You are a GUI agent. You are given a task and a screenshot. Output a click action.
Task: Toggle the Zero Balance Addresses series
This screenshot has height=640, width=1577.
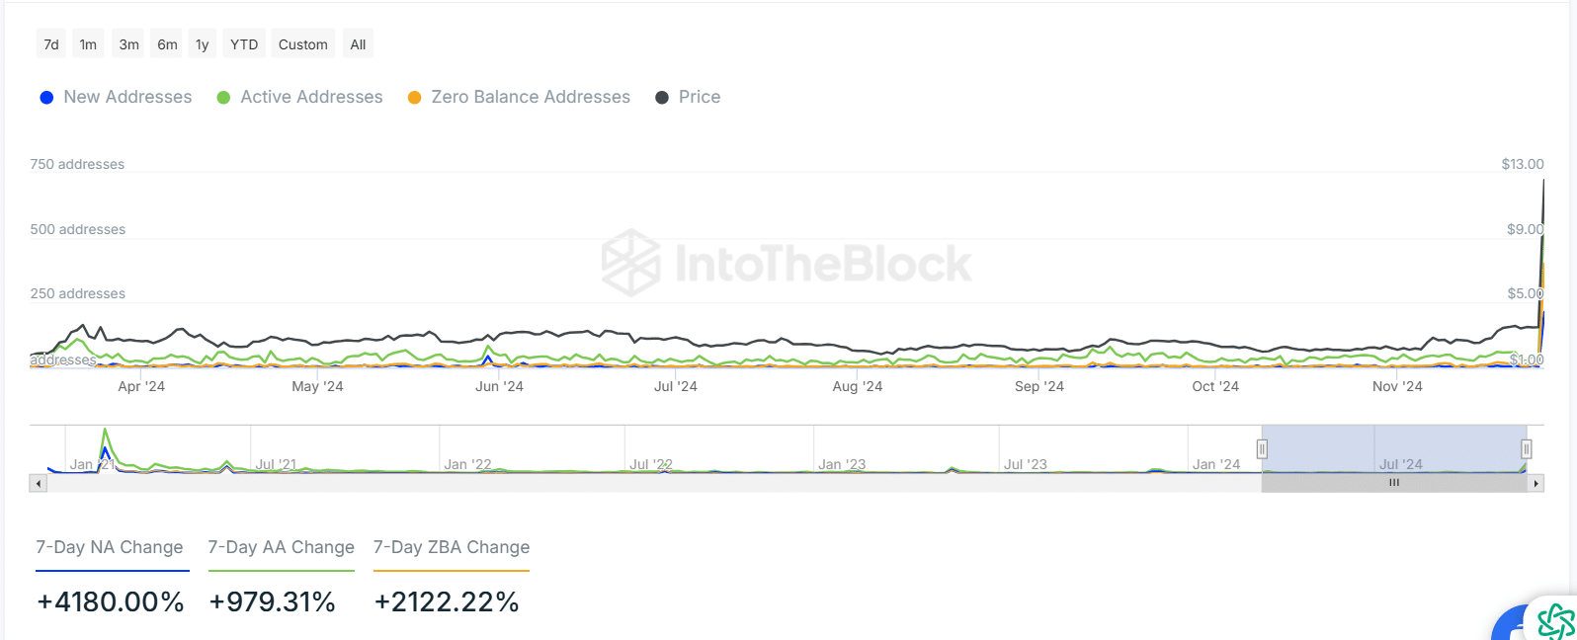coord(519,97)
